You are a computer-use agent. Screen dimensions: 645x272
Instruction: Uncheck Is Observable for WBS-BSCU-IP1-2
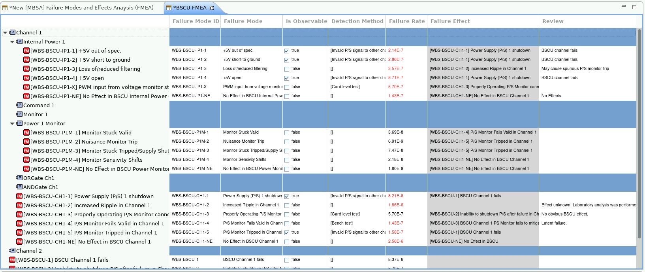(287, 60)
